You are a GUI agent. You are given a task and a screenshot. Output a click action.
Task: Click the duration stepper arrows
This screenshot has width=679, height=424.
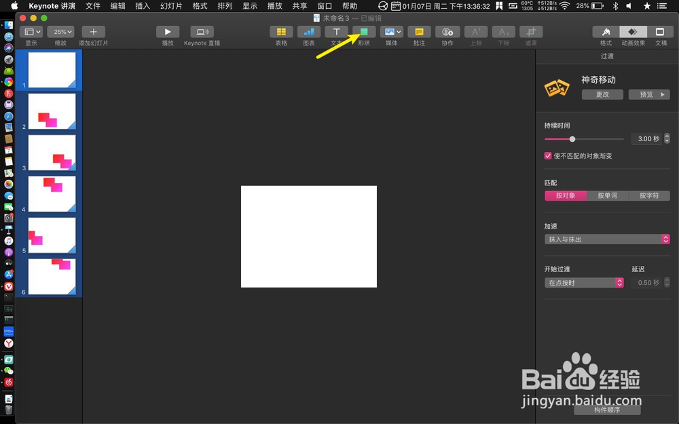(667, 138)
